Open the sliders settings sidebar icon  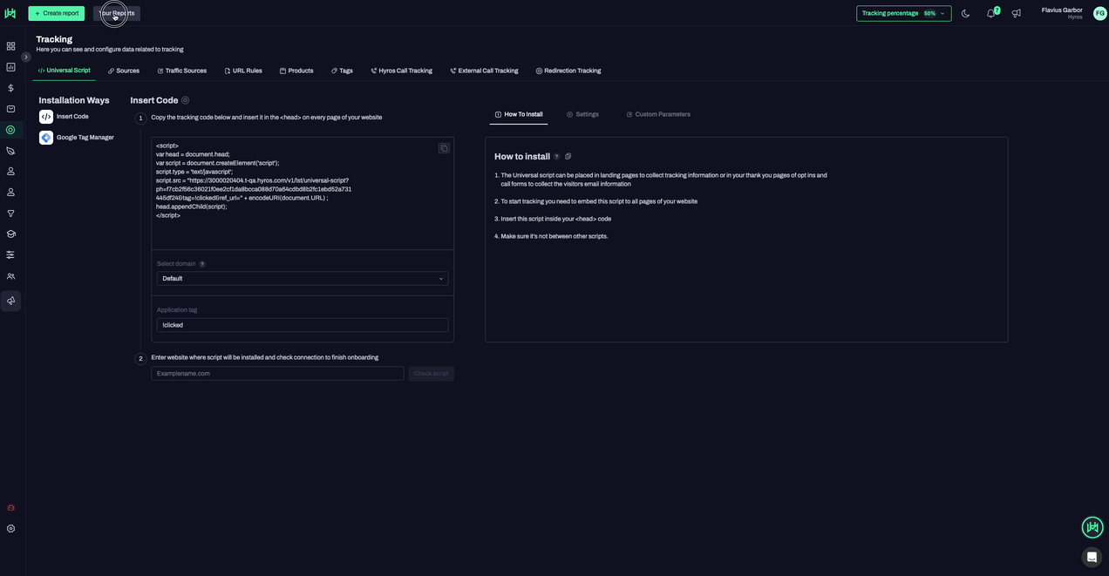(10, 255)
